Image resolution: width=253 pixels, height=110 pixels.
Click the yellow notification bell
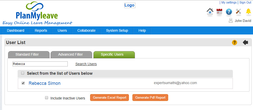coord(248,11)
